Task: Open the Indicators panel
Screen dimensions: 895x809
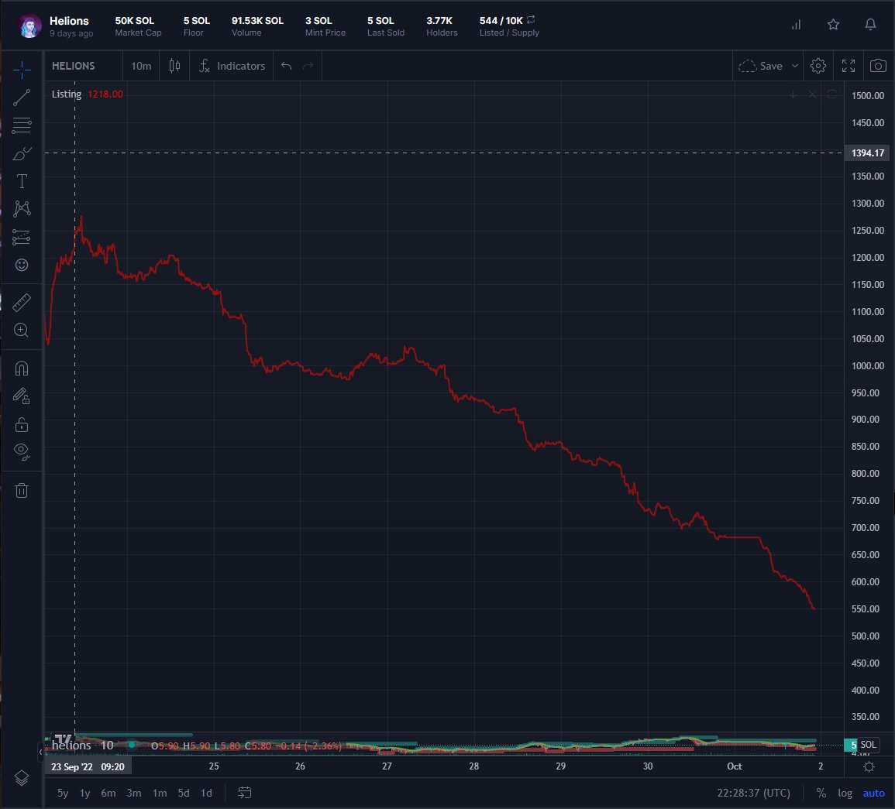Action: coord(232,66)
